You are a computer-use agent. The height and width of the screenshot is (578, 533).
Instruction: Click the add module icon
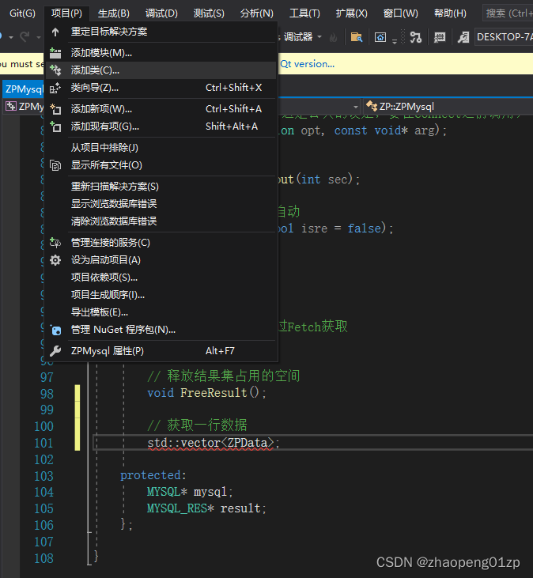[x=55, y=53]
